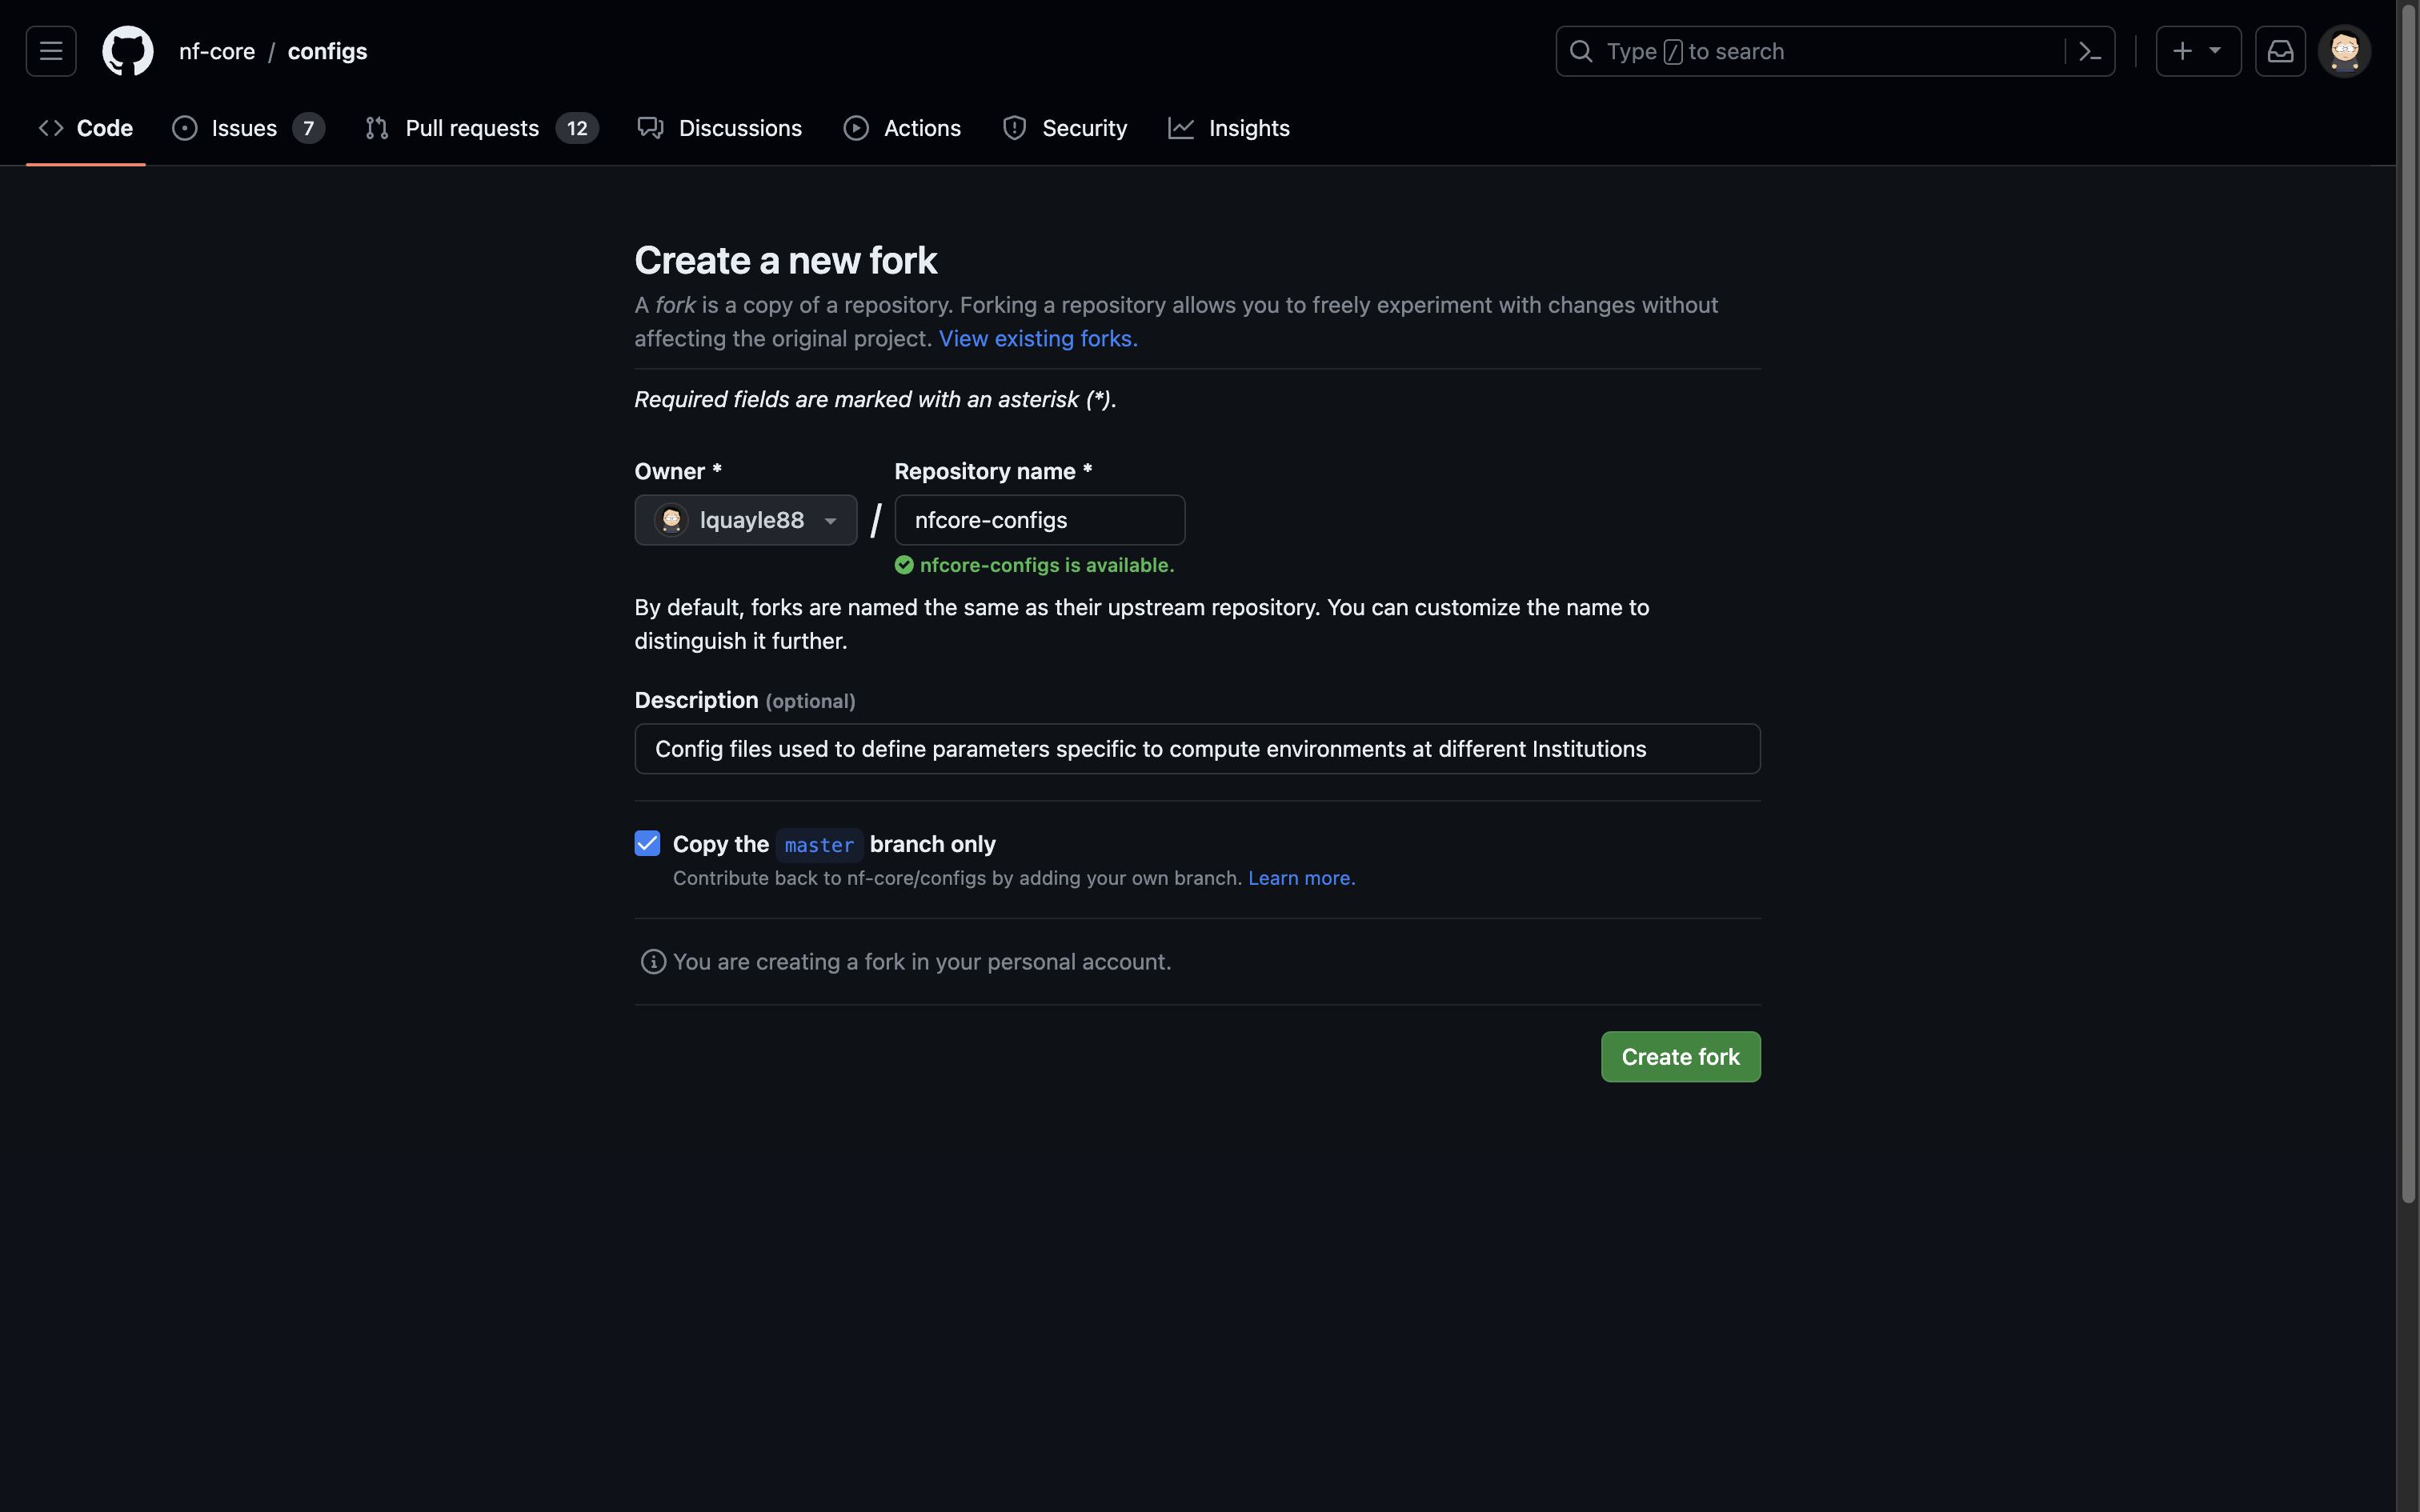Expand the Owner lquayle88 dropdown

click(x=745, y=520)
